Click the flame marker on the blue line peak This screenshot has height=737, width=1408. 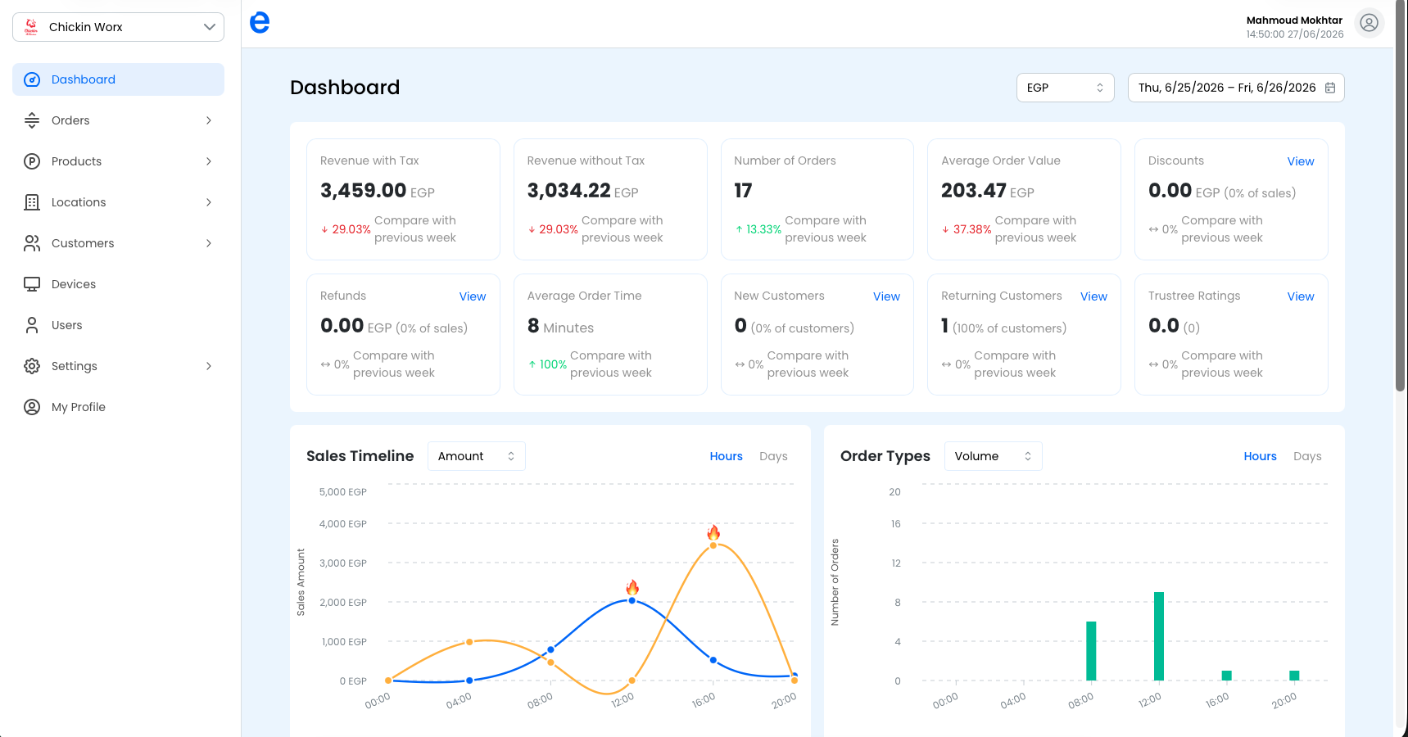[x=632, y=587]
